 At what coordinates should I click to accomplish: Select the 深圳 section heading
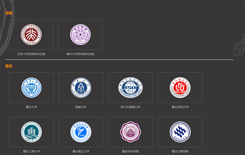pos(9,13)
